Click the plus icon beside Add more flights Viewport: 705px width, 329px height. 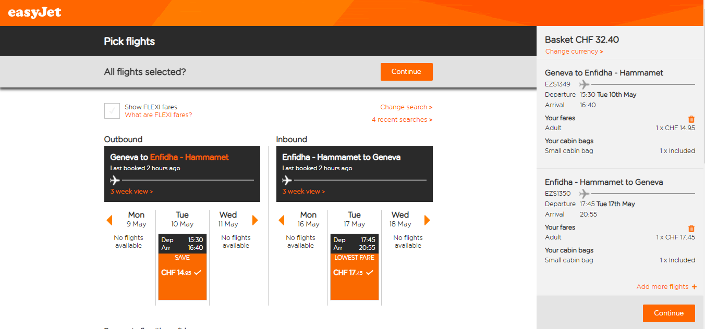[694, 287]
